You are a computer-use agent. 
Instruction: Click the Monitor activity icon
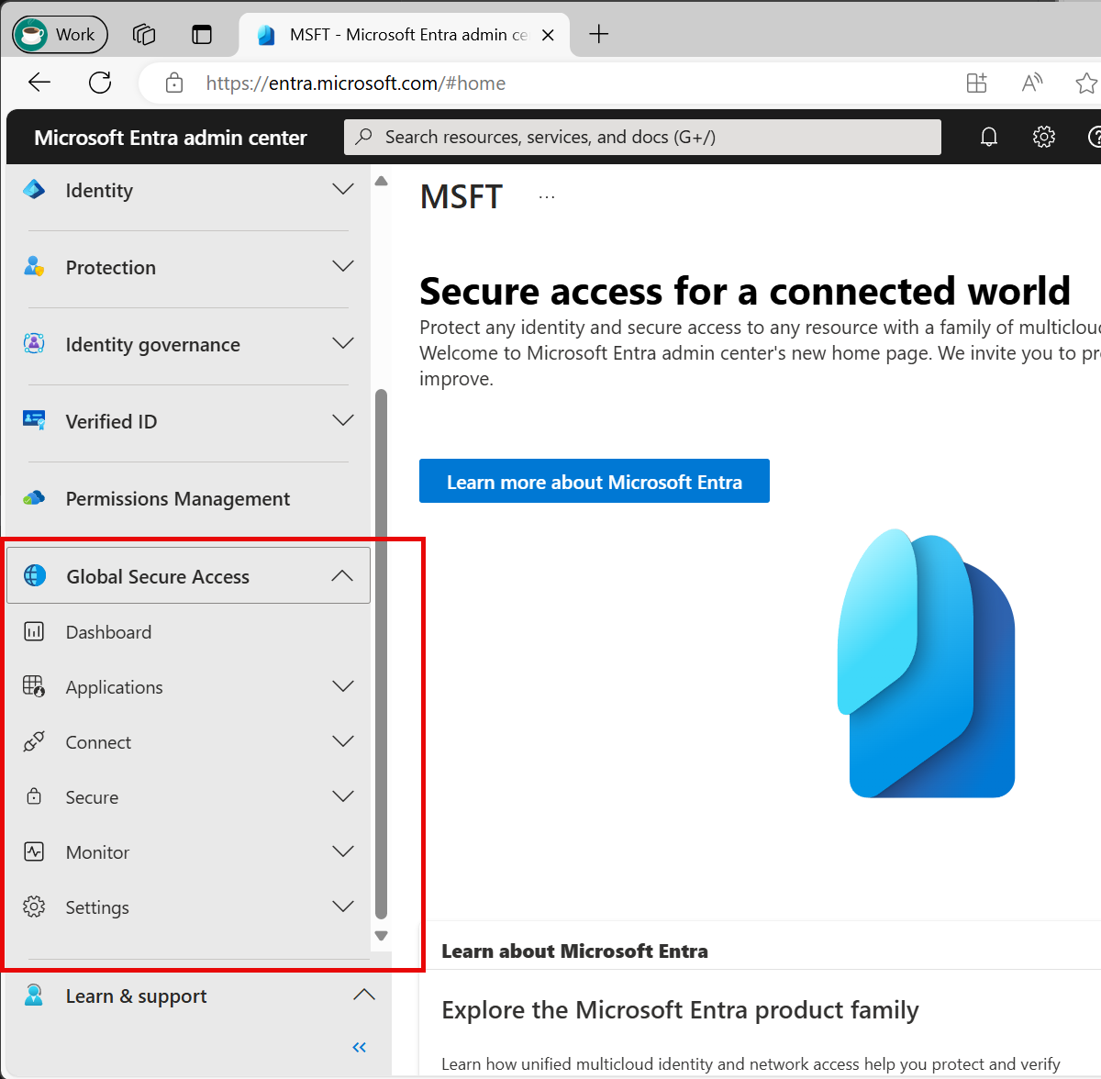point(34,851)
